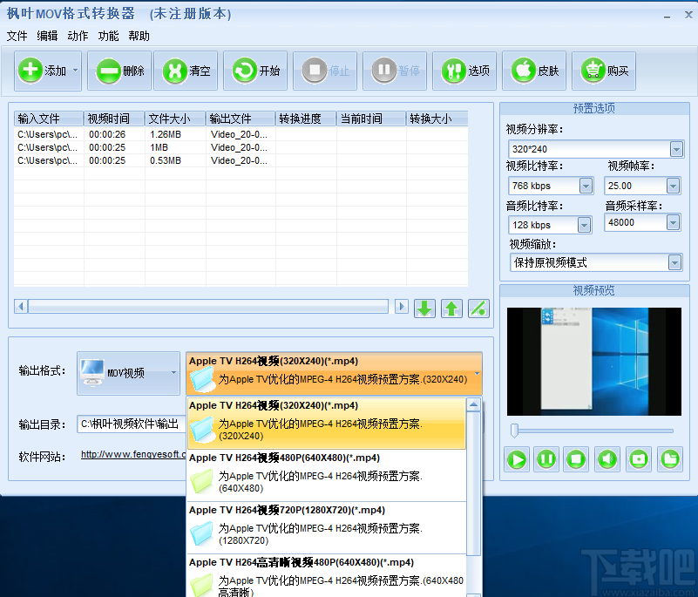Click the greyed Pause (暂停) toolbar button
698x597 pixels.
[395, 71]
